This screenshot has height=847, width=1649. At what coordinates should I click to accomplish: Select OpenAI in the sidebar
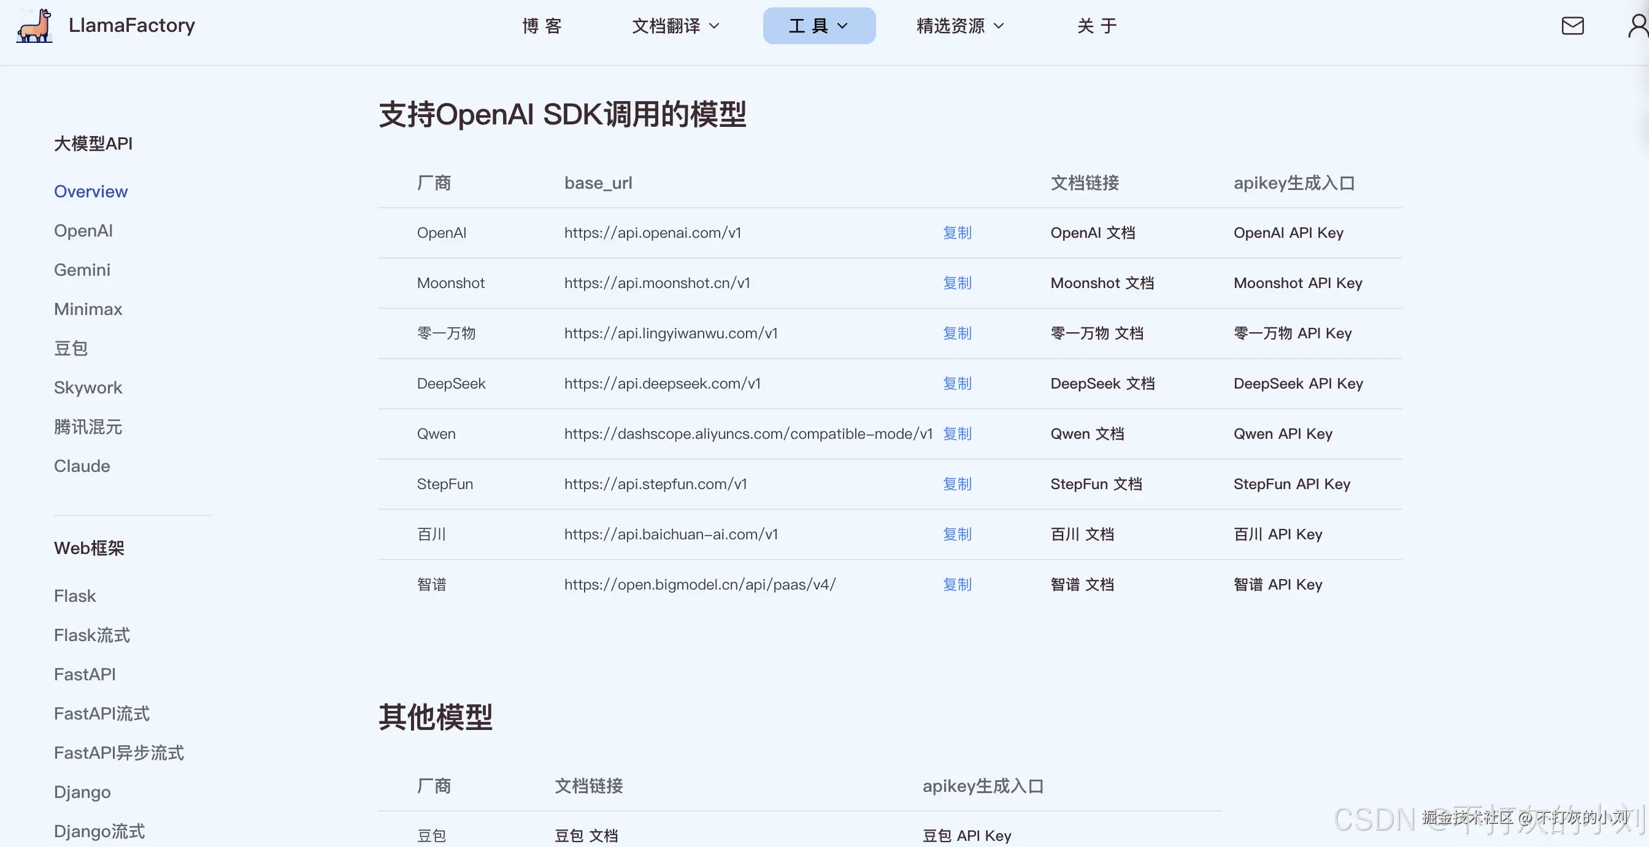tap(83, 230)
